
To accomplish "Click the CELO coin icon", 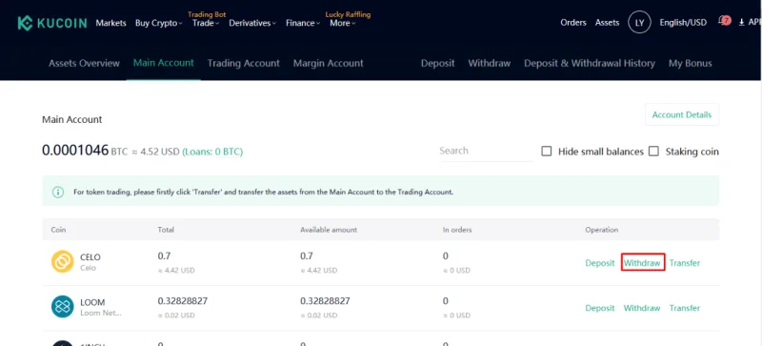I will pyautogui.click(x=62, y=261).
